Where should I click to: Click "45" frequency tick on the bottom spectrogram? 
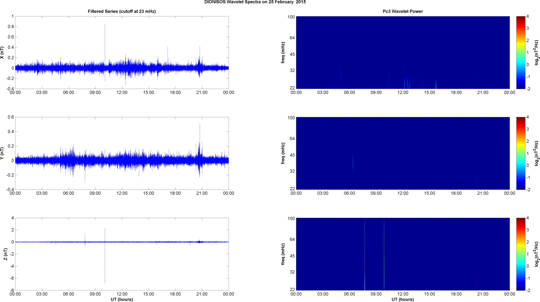pos(292,256)
